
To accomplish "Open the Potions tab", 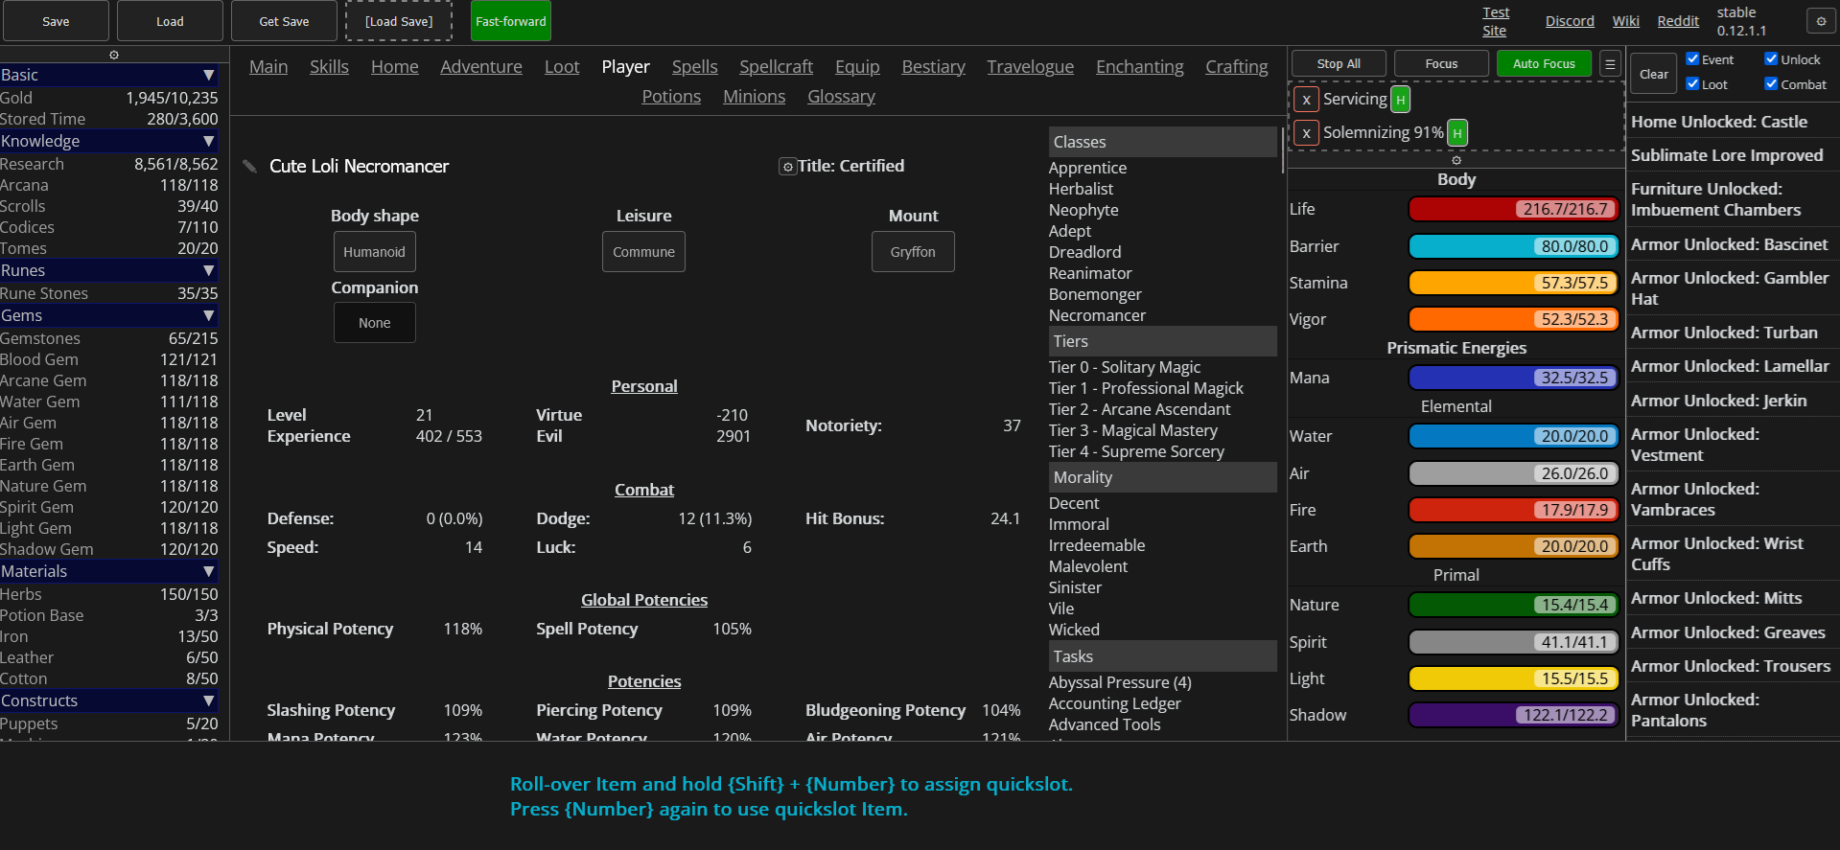I will click(x=671, y=97).
